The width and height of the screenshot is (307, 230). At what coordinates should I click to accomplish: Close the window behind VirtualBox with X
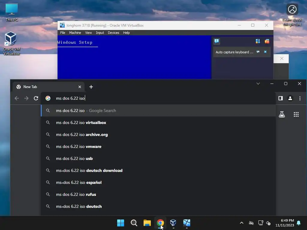(282, 58)
